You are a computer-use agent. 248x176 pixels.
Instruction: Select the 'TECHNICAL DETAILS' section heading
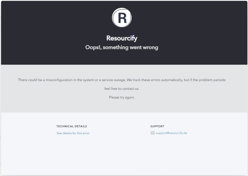click(71, 126)
